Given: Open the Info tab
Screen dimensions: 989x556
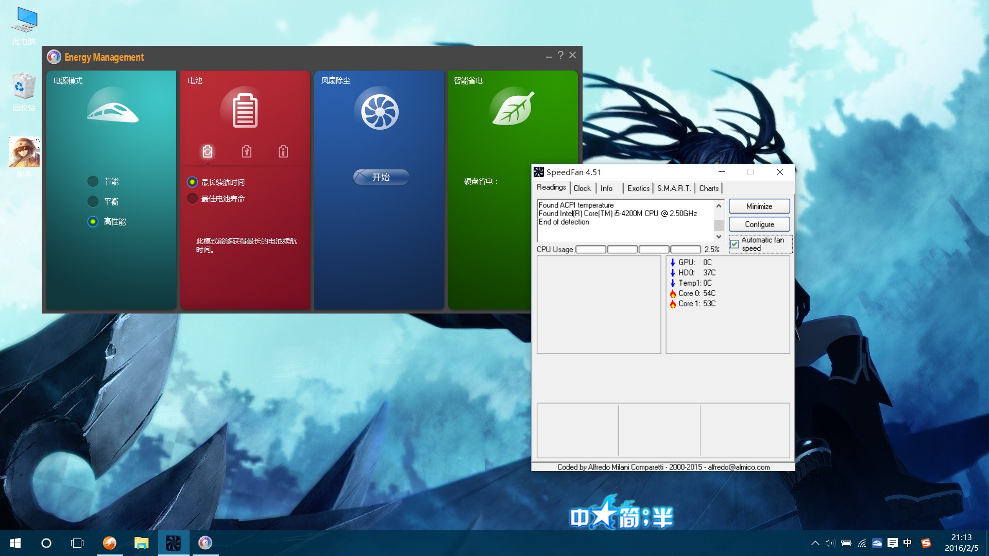Looking at the screenshot, I should click(606, 188).
